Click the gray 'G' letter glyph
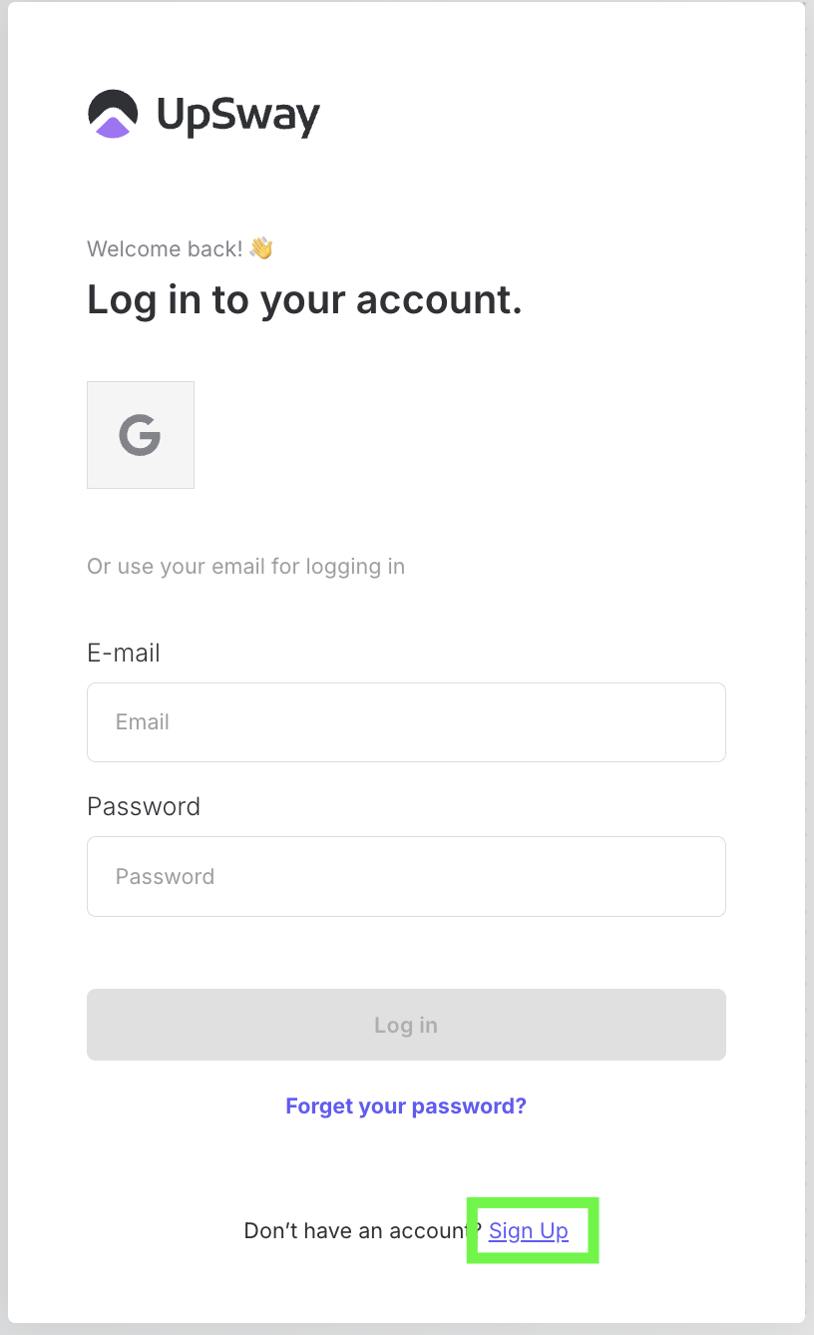This screenshot has height=1335, width=814. point(141,436)
